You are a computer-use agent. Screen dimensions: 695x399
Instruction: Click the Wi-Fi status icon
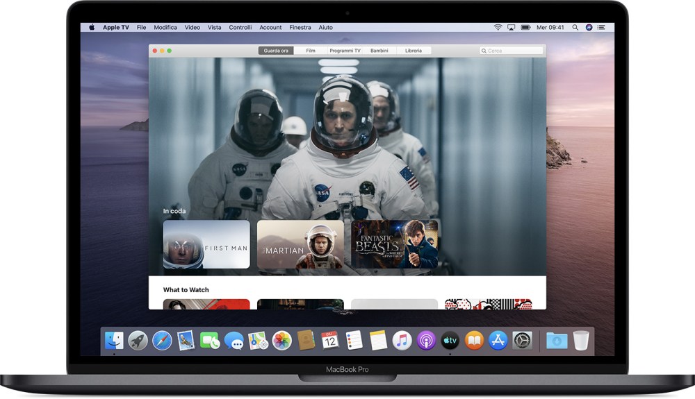[x=498, y=27]
